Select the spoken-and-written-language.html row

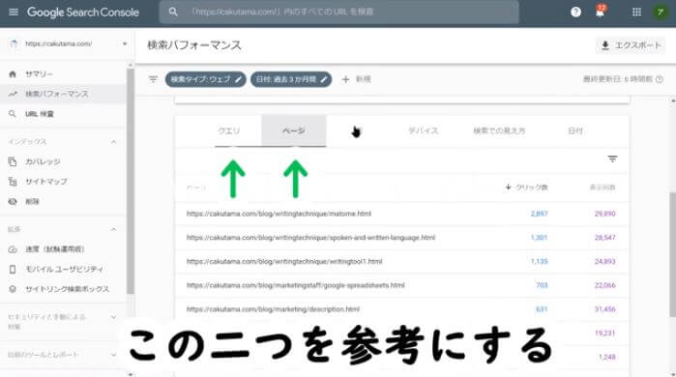[401, 238]
